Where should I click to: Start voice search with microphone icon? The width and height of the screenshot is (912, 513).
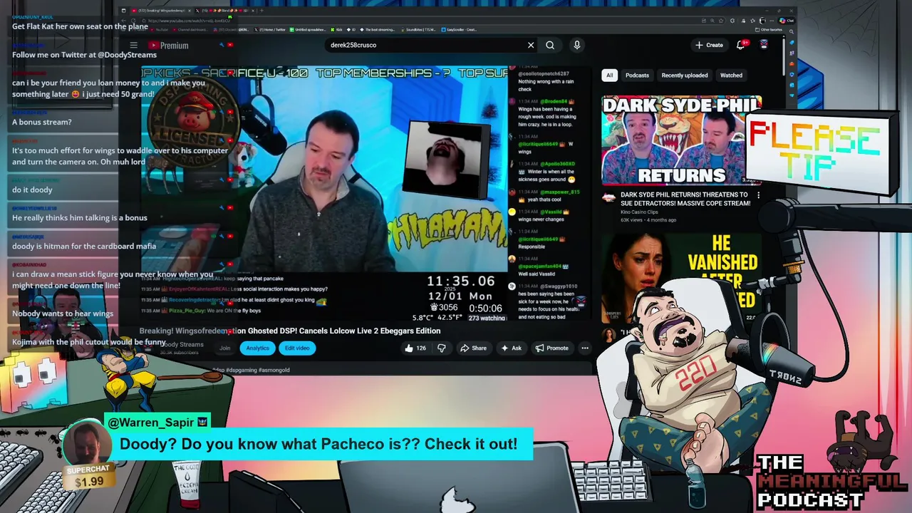coord(577,45)
